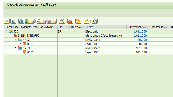Collapse the Z_NM_SITEGRP2 node
This screenshot has height=97, width=173.
click(x=11, y=35)
